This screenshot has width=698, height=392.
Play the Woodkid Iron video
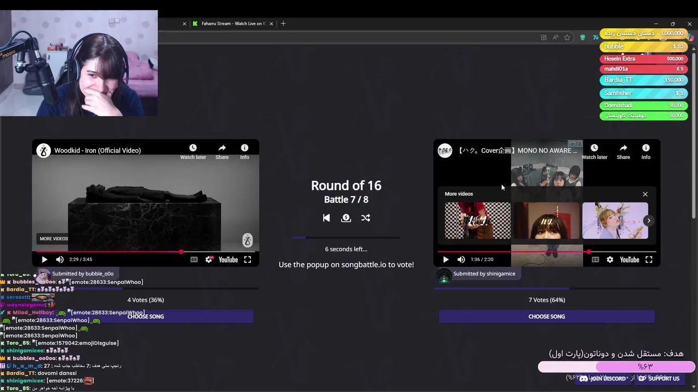coord(44,260)
